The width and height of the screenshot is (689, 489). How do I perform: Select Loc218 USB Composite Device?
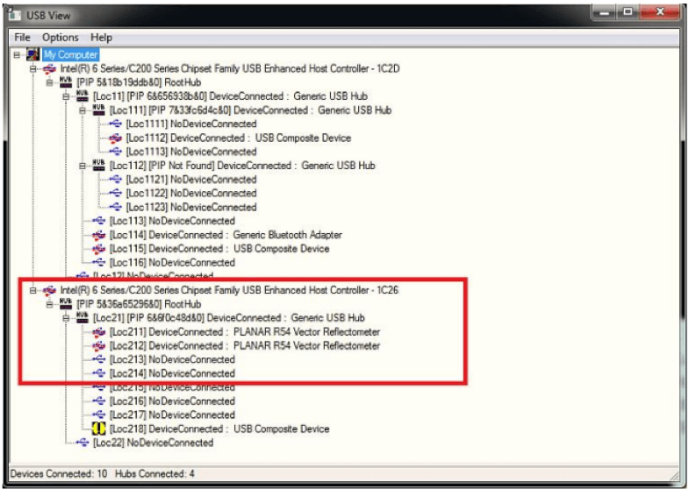[219, 429]
